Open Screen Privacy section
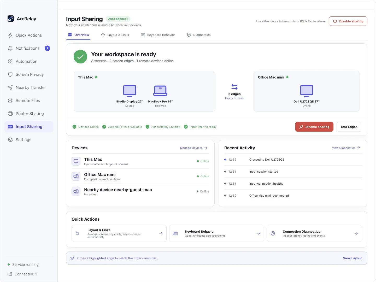Image resolution: width=376 pixels, height=282 pixels. [x=29, y=74]
